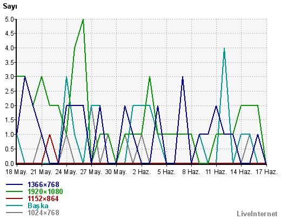This screenshot has width=281, height=219.
Task: Click the 1920×1080 legend label
Action: click(x=45, y=191)
